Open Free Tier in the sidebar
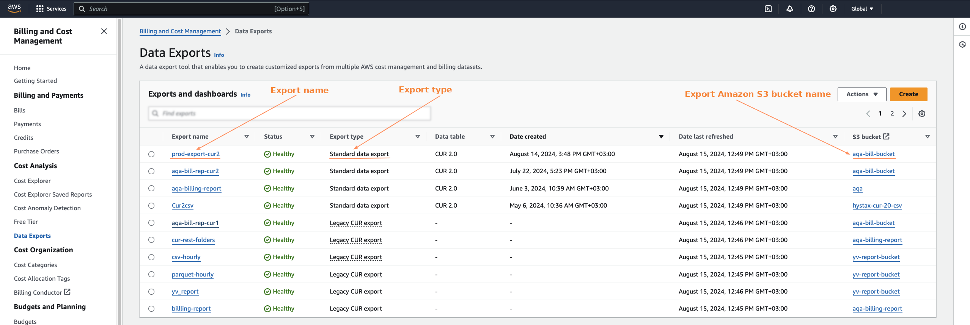 pyautogui.click(x=26, y=222)
